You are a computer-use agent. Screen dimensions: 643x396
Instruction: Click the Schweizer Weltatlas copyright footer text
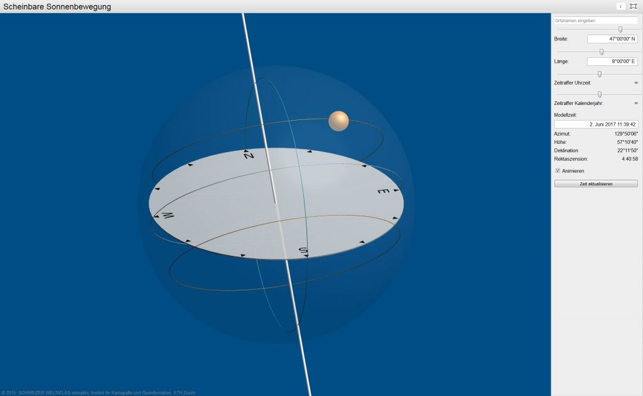[98, 393]
